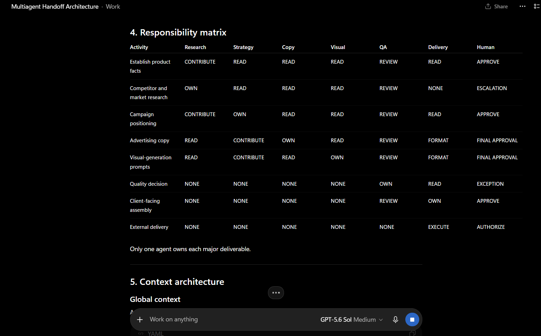Stop the response with the blue stop button
Image resolution: width=541 pixels, height=336 pixels.
[x=412, y=320]
